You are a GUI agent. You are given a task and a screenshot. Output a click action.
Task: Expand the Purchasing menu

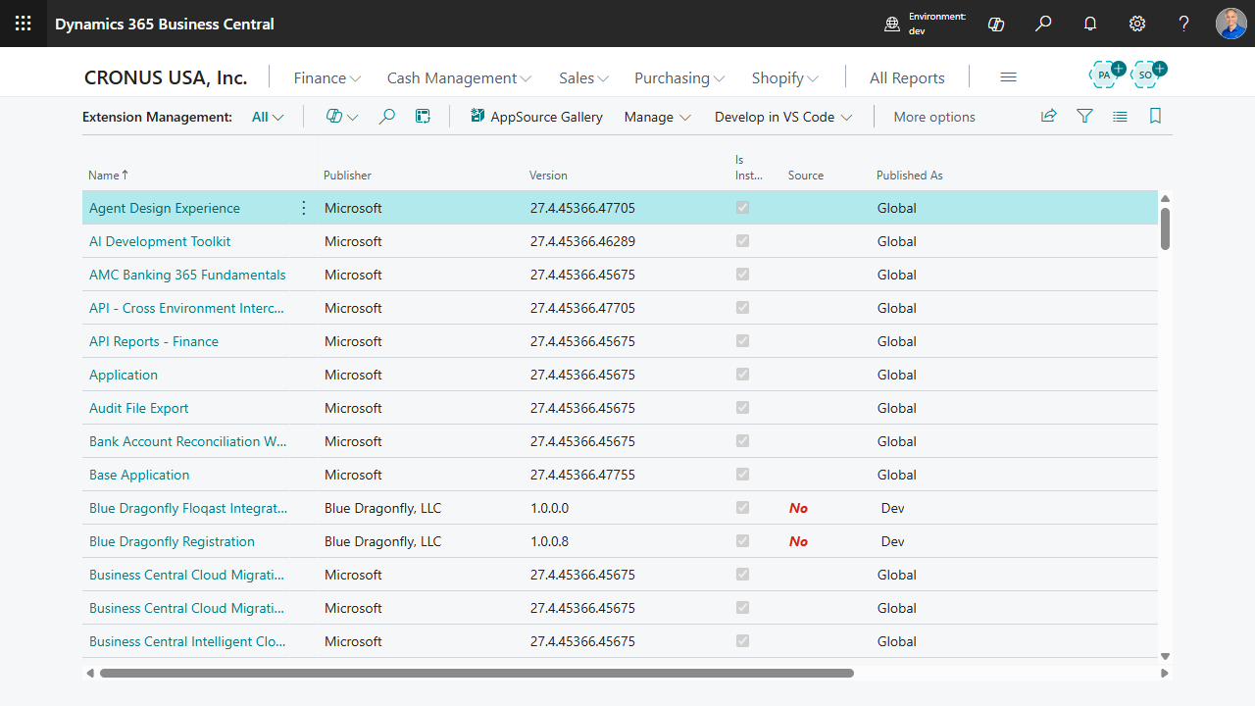pos(679,77)
